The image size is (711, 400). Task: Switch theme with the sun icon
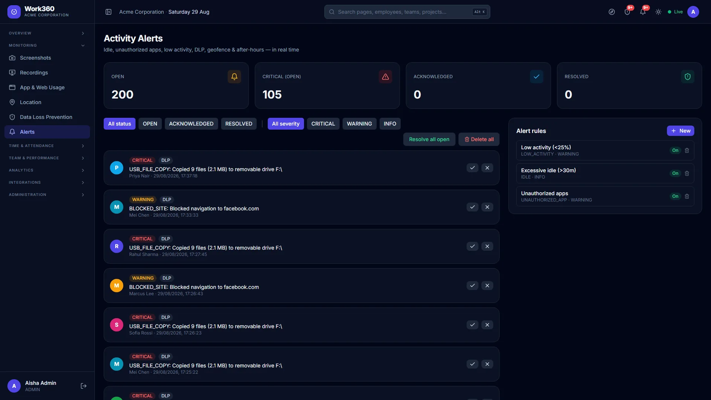point(658,12)
